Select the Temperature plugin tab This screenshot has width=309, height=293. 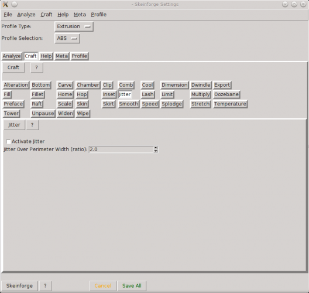(x=230, y=104)
